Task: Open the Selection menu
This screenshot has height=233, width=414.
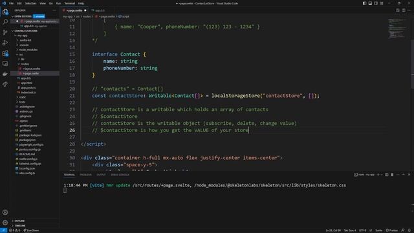Action: click(x=30, y=3)
